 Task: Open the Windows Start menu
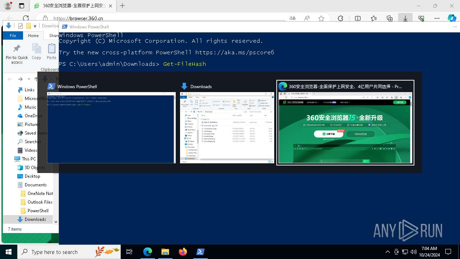tap(9, 252)
